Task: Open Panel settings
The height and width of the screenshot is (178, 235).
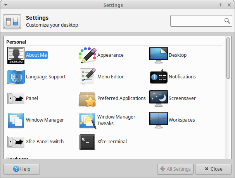Action: click(16, 98)
